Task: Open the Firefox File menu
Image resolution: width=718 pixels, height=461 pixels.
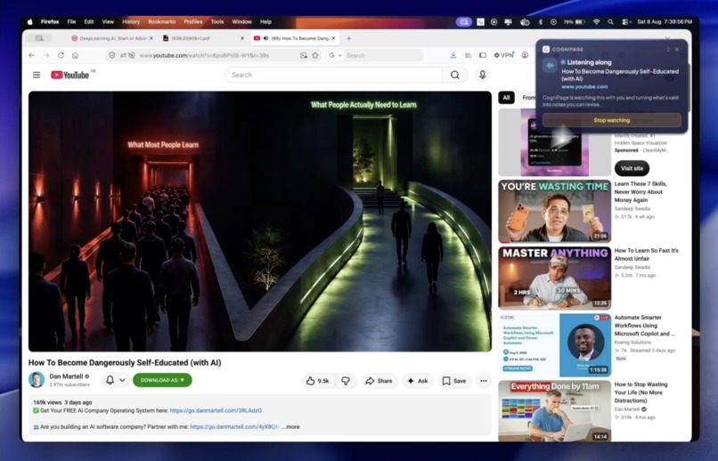Action: click(x=71, y=21)
